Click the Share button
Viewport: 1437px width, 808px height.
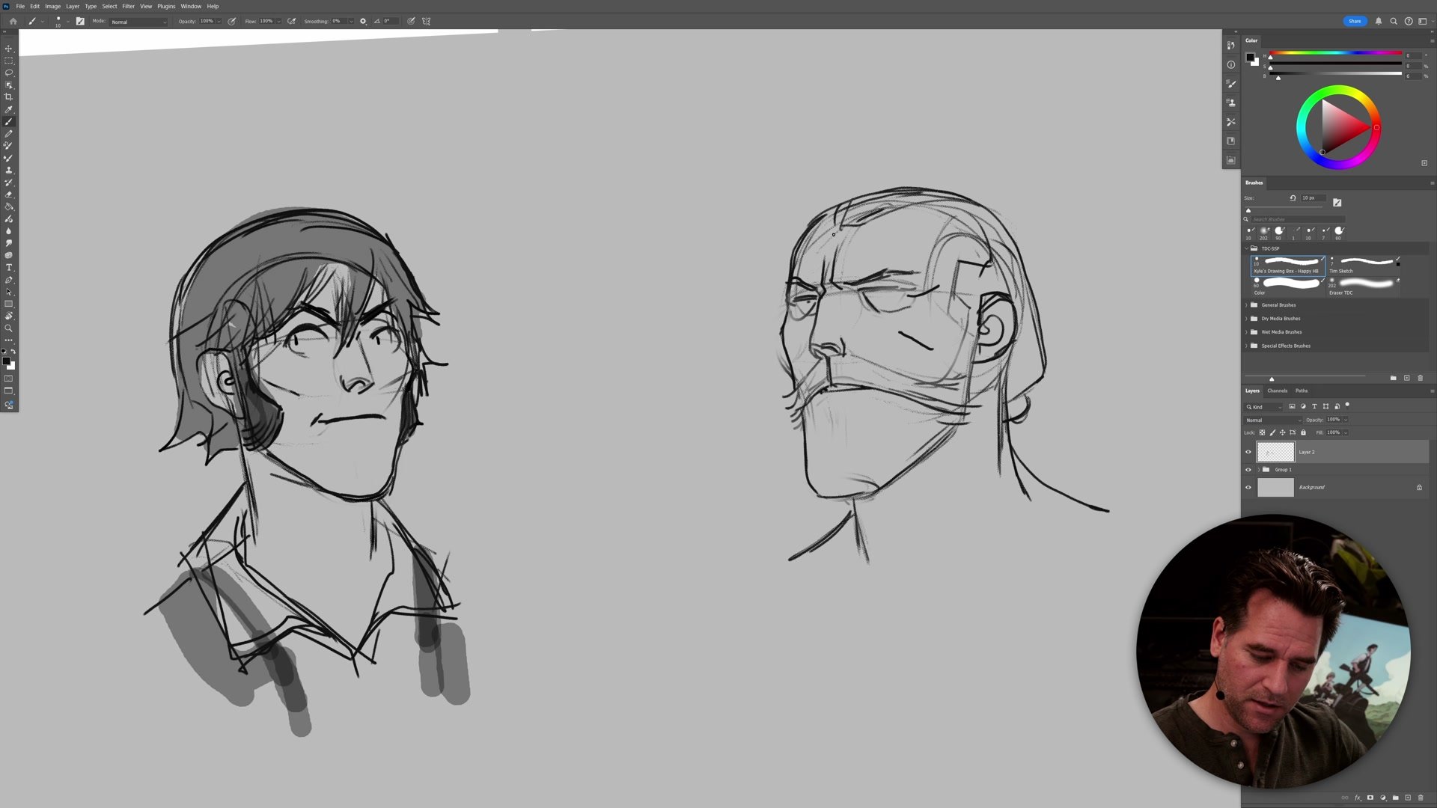(x=1355, y=21)
